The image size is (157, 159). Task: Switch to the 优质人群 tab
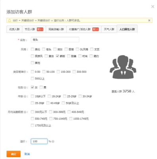pos(14,29)
